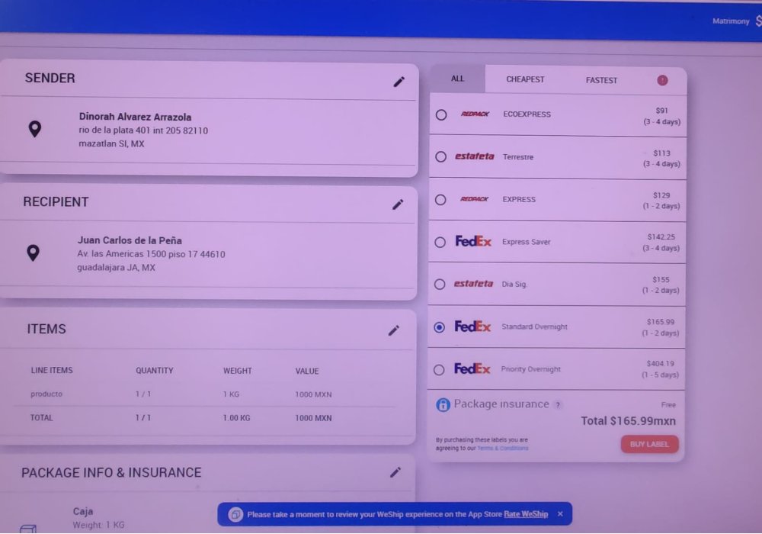Screen dimensions: 762x534
Task: Select Redpack Express shipping option
Action: 440,199
